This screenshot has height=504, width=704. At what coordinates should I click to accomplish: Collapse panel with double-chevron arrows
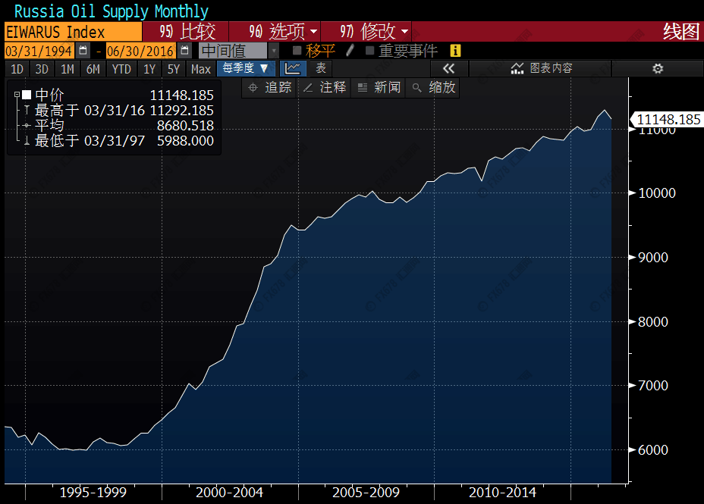pos(448,69)
